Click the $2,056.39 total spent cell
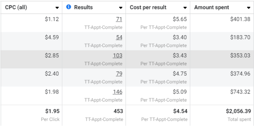 pyautogui.click(x=238, y=111)
